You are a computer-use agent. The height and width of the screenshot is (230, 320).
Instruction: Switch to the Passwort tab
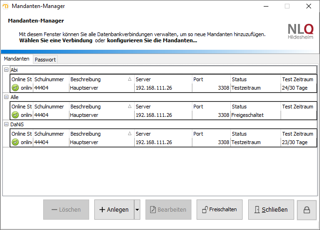(45, 60)
